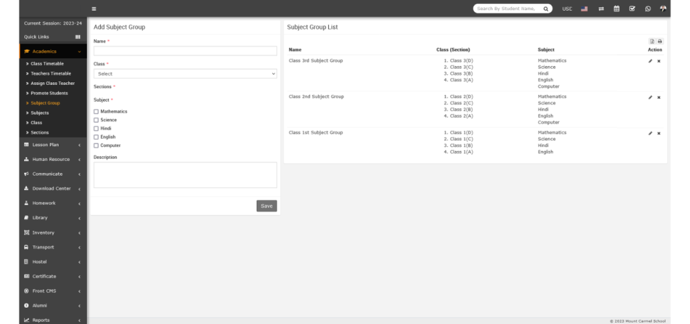Open the Subjects link in Academics
This screenshot has width=690, height=324.
[x=40, y=112]
